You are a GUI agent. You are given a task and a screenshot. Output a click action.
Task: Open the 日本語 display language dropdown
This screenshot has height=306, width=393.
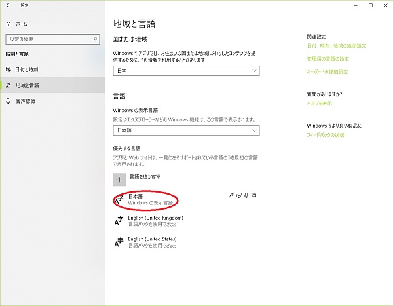click(x=186, y=130)
